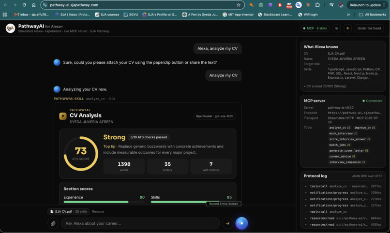Click the PathwayAI SJA logo

[x=10, y=29]
